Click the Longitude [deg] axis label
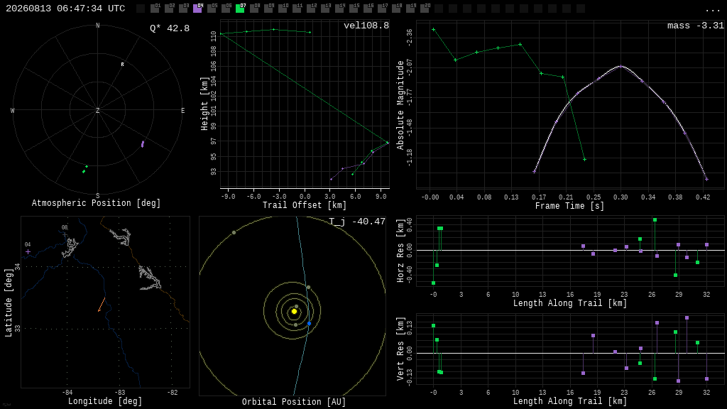This screenshot has width=727, height=409. tap(105, 401)
